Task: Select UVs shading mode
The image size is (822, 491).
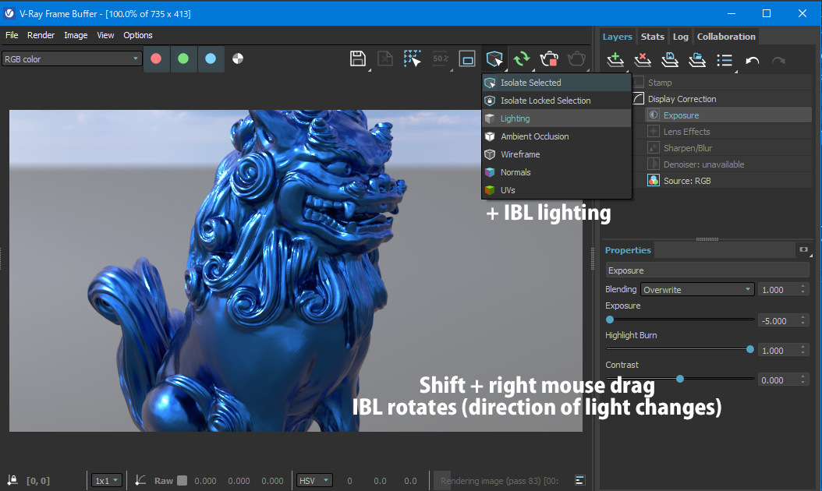Action: (556, 189)
